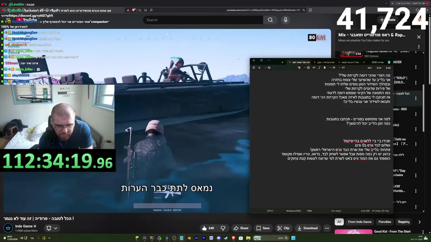Viewport: 431px width, 242px height.
Task: Expand the table dropdown arrow in Notepad
Action: tap(304, 68)
